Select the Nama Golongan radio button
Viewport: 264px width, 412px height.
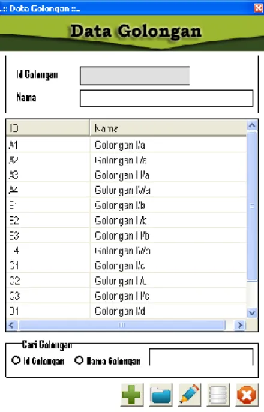[x=79, y=360]
